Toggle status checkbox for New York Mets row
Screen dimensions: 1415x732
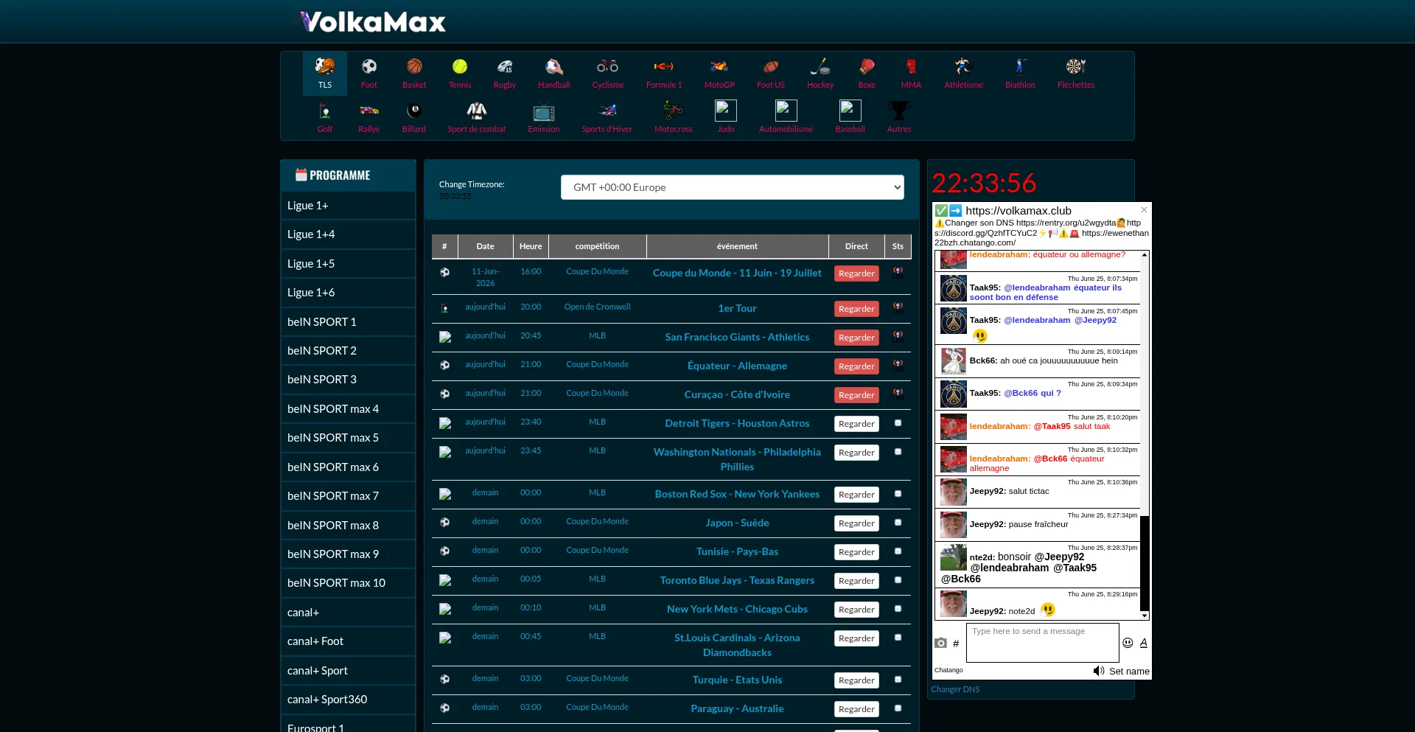tap(898, 609)
